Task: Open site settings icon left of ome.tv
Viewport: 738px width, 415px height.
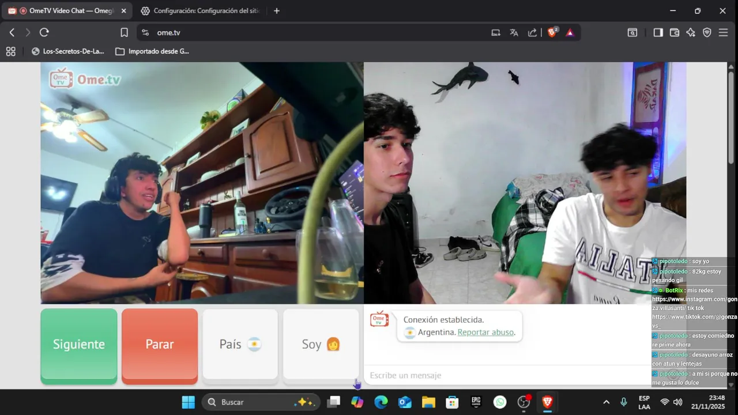Action: [x=145, y=33]
